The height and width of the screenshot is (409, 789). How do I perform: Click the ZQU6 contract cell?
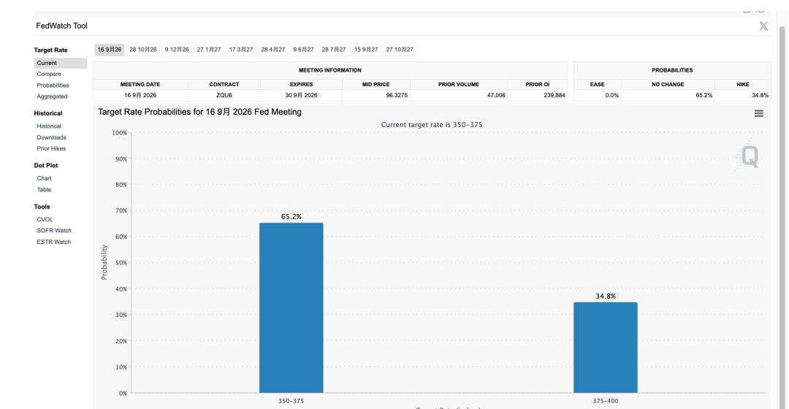(224, 95)
